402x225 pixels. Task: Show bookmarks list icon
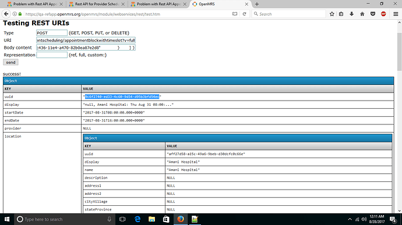coord(341,14)
